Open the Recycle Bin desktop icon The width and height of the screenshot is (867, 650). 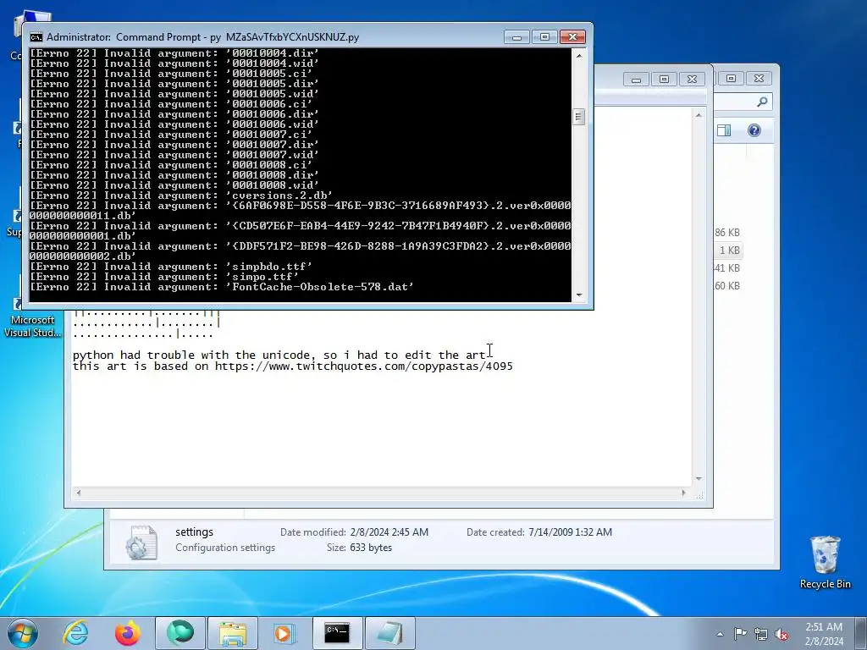(x=825, y=562)
